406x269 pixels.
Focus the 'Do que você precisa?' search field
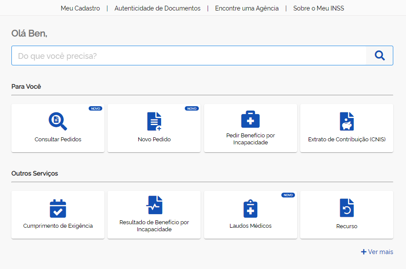189,56
